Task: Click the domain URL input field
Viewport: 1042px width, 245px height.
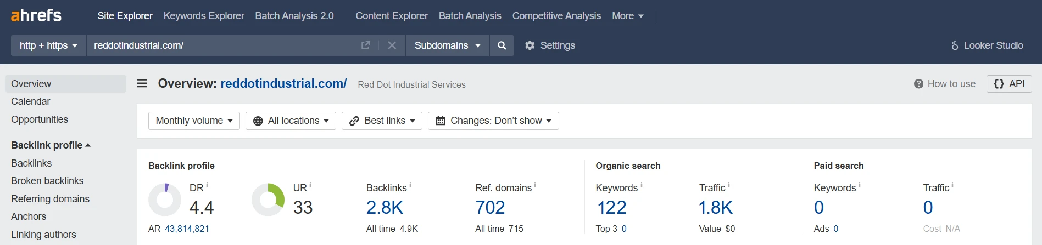Action: coord(222,45)
